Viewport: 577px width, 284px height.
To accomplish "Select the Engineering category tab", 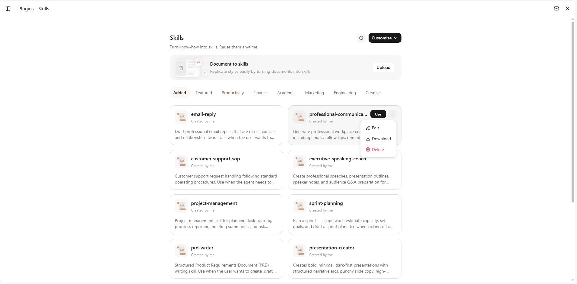I will point(345,93).
